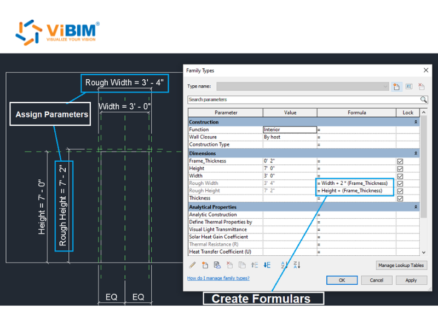Select the Visual Light Transmittance parameter
This screenshot has height=328, width=438.
click(226, 230)
